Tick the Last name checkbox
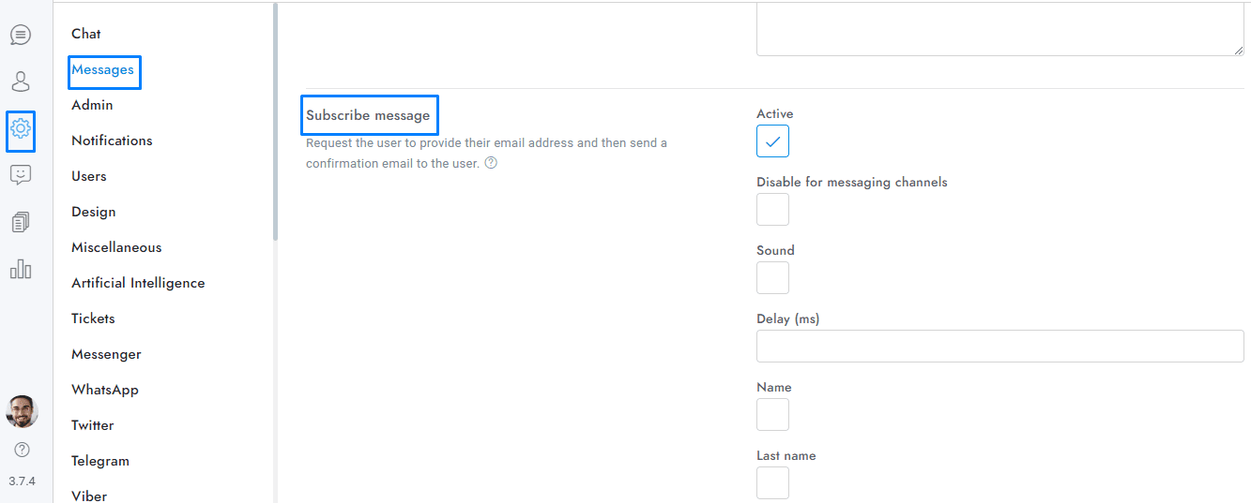Screen dimensions: 1251x503 click(772, 483)
